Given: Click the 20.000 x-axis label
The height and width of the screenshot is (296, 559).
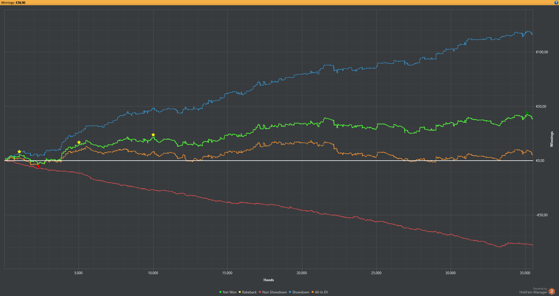Looking at the screenshot, I should pos(302,273).
